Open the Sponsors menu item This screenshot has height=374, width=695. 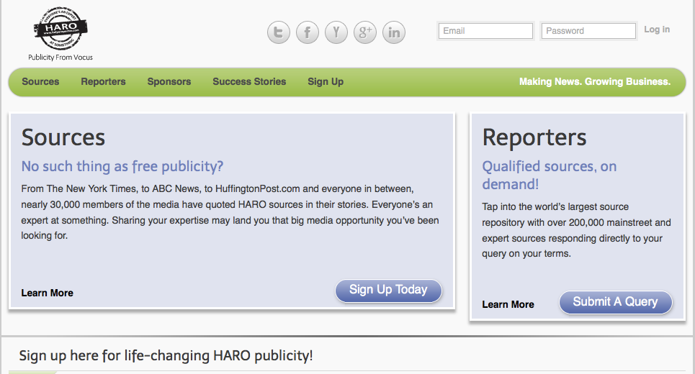coord(169,82)
